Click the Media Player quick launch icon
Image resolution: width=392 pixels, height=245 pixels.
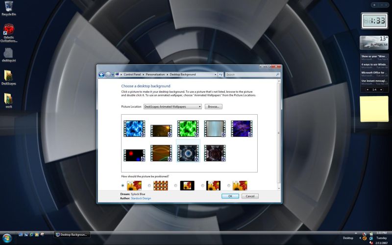pos(37,235)
